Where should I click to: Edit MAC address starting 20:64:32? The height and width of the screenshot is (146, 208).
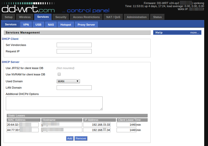tap(23, 125)
